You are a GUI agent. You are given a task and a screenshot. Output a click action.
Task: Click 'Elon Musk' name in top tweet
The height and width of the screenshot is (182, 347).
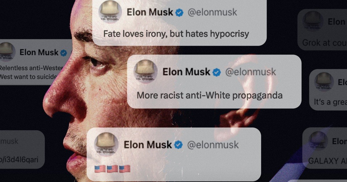click(x=150, y=12)
